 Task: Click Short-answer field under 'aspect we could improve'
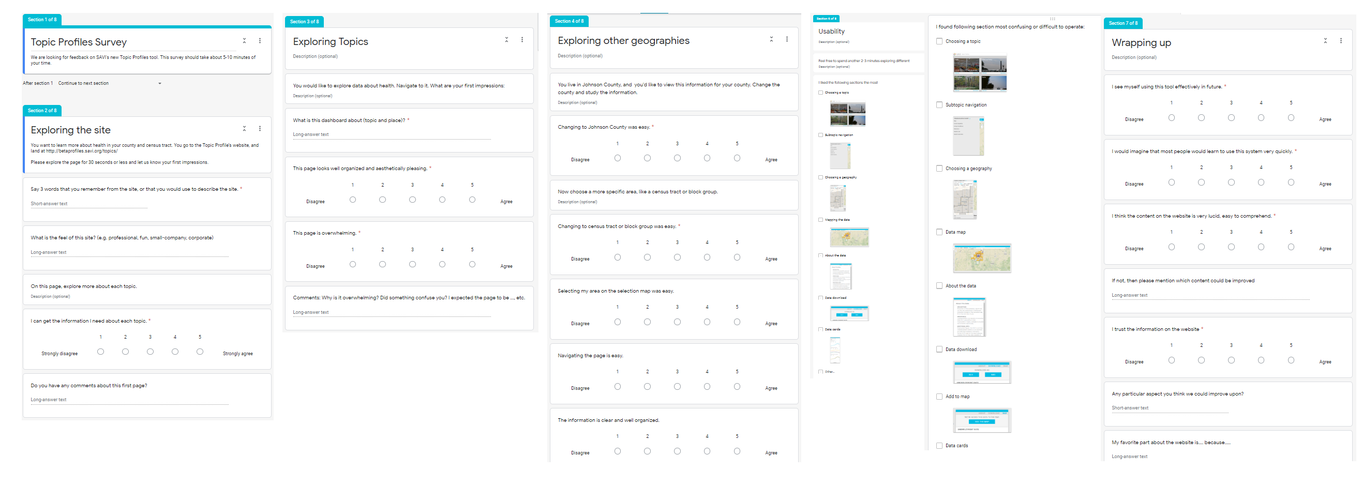[x=1170, y=408]
